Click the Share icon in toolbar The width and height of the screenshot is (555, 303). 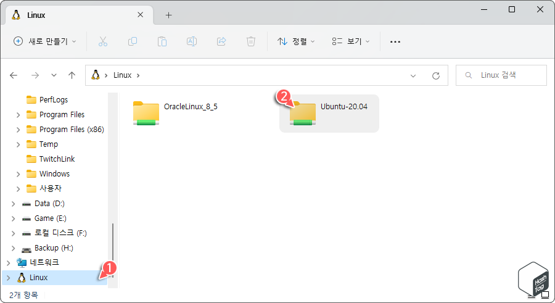click(221, 41)
